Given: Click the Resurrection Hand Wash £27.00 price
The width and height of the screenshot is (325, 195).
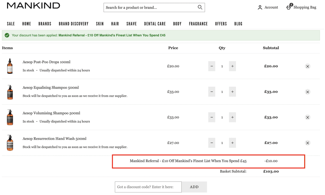Looking at the screenshot, I should click(x=173, y=143).
